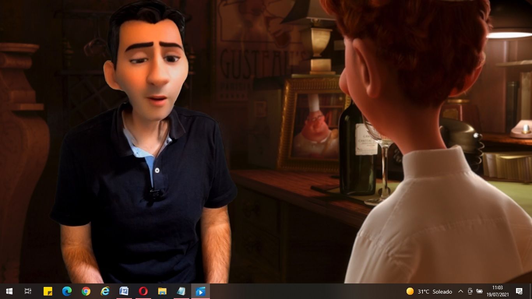532x299 pixels.
Task: Launch Google Chrome from the taskbar
Action: pyautogui.click(x=86, y=291)
